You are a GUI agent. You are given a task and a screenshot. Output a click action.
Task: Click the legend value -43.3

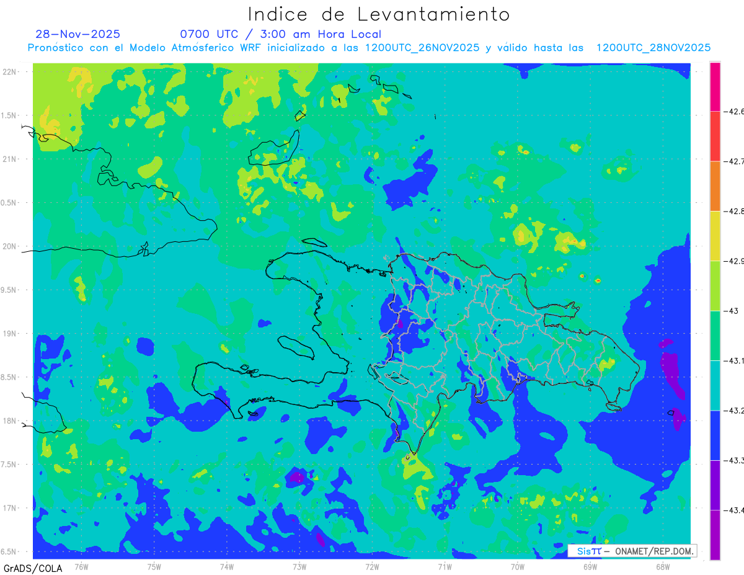(x=734, y=460)
